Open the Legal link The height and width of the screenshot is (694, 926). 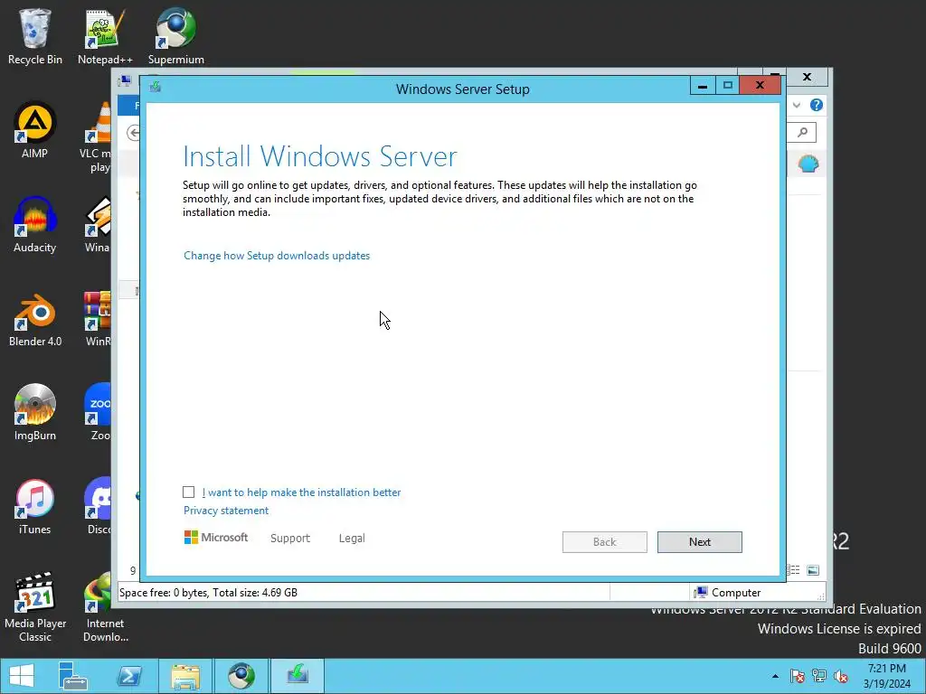click(352, 539)
